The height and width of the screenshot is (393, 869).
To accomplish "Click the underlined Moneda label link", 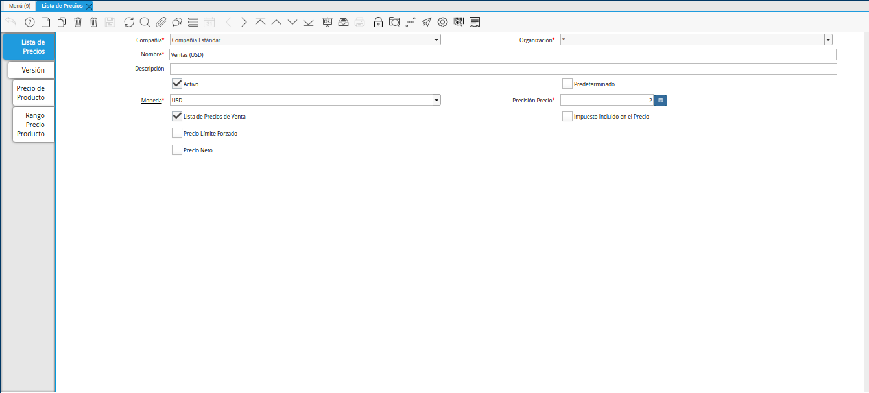I will (150, 101).
